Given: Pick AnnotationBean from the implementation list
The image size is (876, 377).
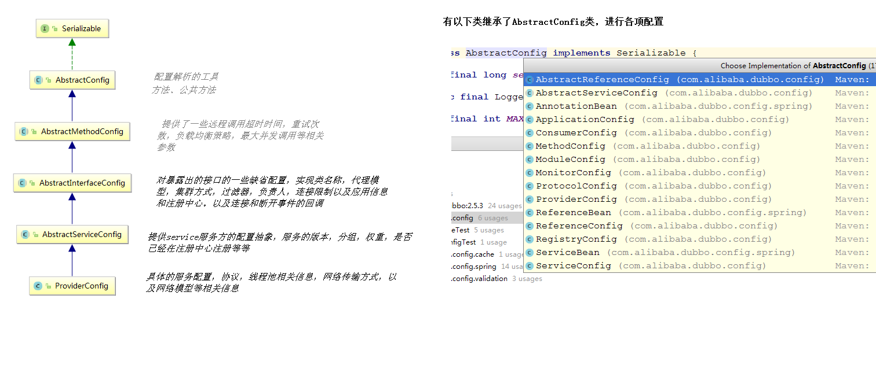Looking at the screenshot, I should (x=699, y=106).
